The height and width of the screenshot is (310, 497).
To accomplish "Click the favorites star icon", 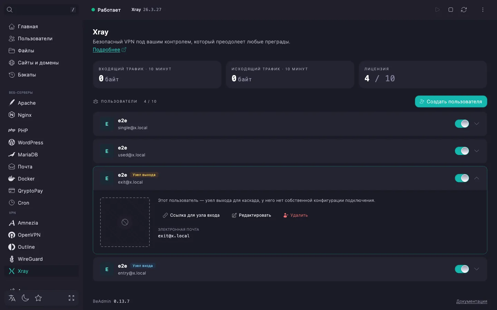I will [38, 298].
